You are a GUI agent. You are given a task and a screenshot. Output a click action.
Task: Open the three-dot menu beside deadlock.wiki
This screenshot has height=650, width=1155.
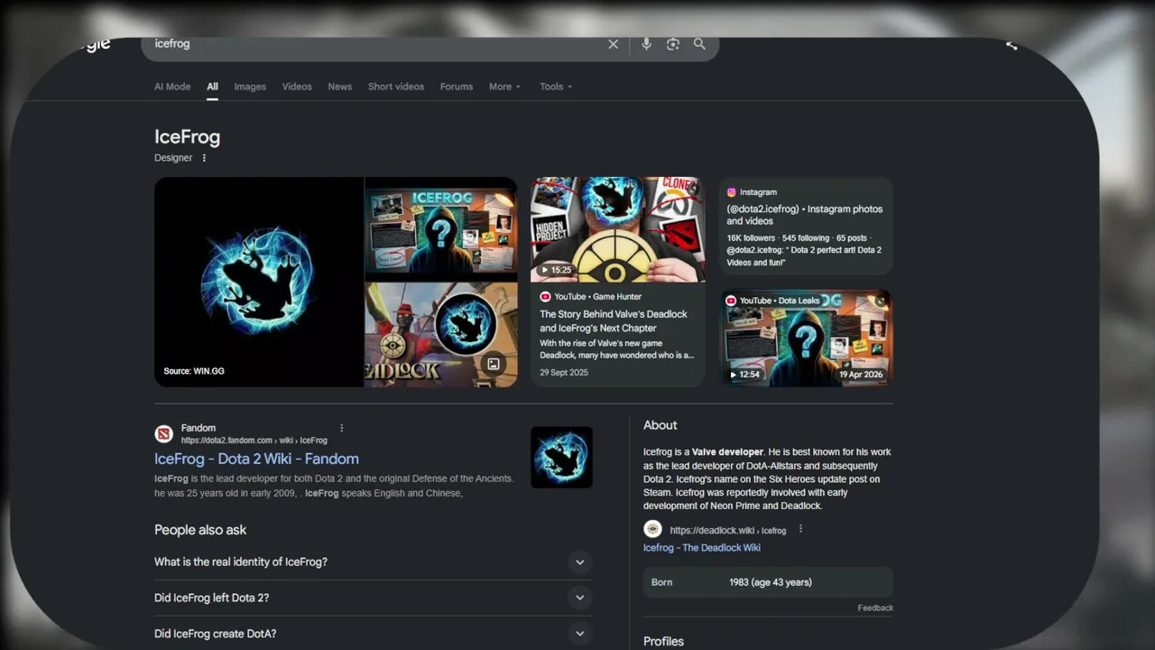[800, 530]
